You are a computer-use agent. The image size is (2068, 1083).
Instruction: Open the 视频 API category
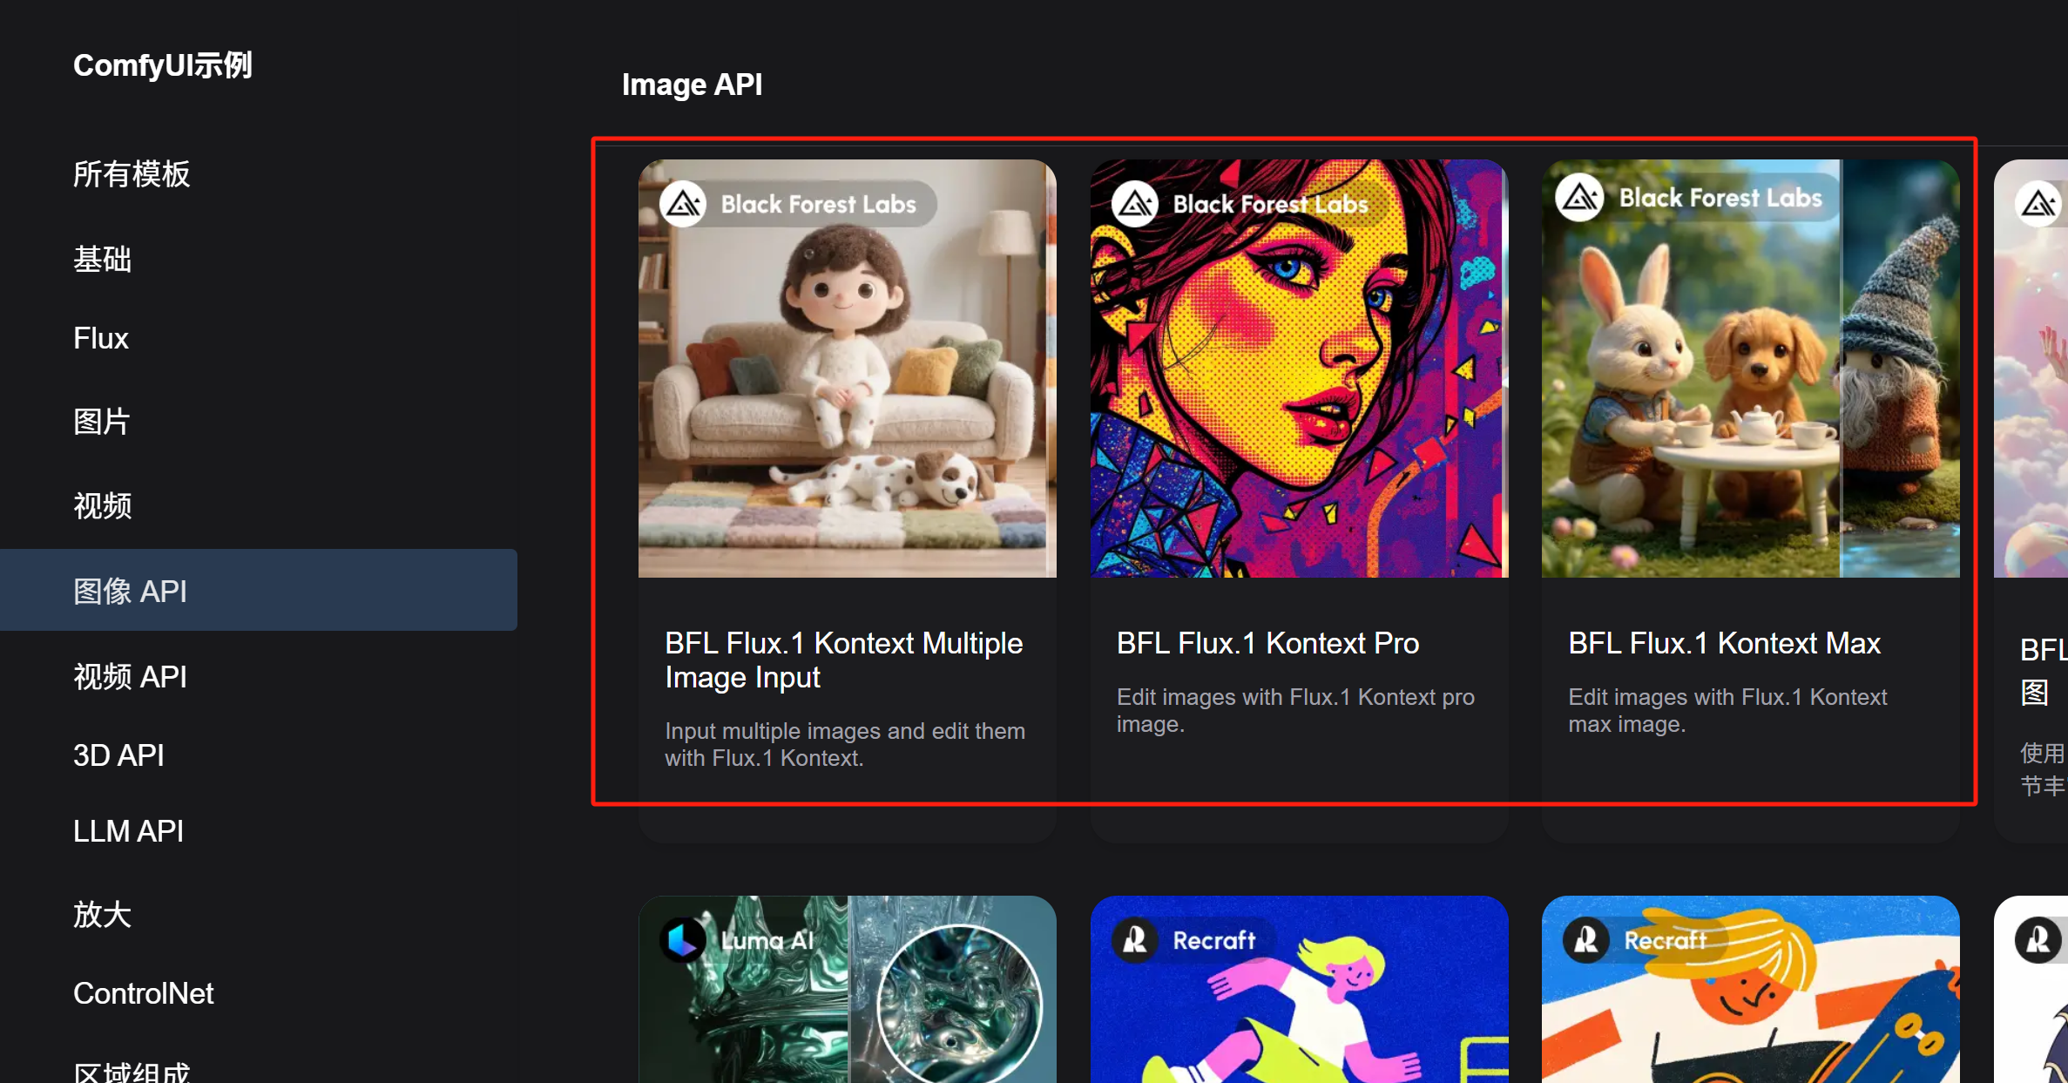[131, 676]
